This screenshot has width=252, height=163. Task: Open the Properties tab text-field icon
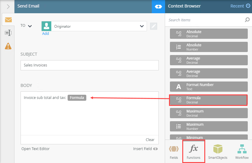point(8,33)
